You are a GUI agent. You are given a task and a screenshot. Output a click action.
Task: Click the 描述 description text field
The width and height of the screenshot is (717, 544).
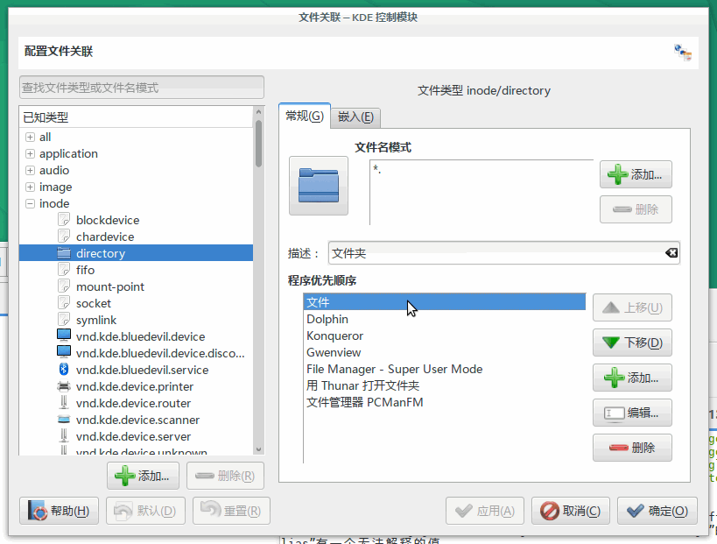pos(504,253)
